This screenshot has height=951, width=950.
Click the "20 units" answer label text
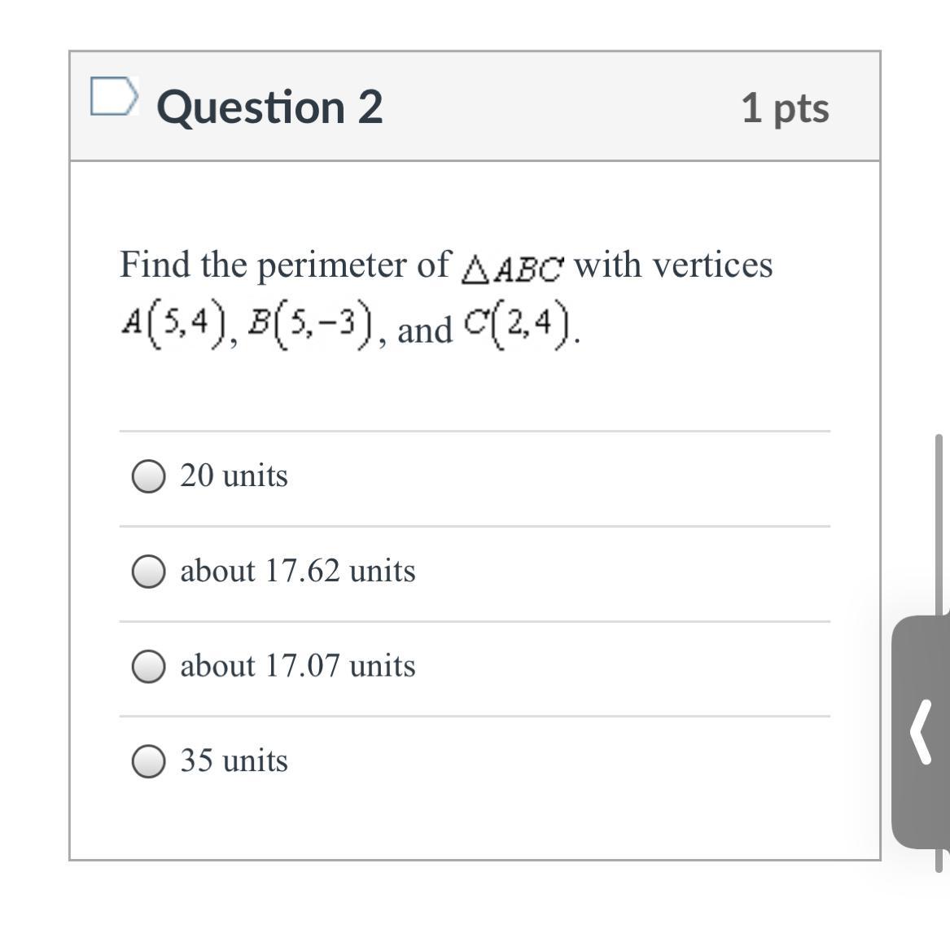pyautogui.click(x=234, y=475)
